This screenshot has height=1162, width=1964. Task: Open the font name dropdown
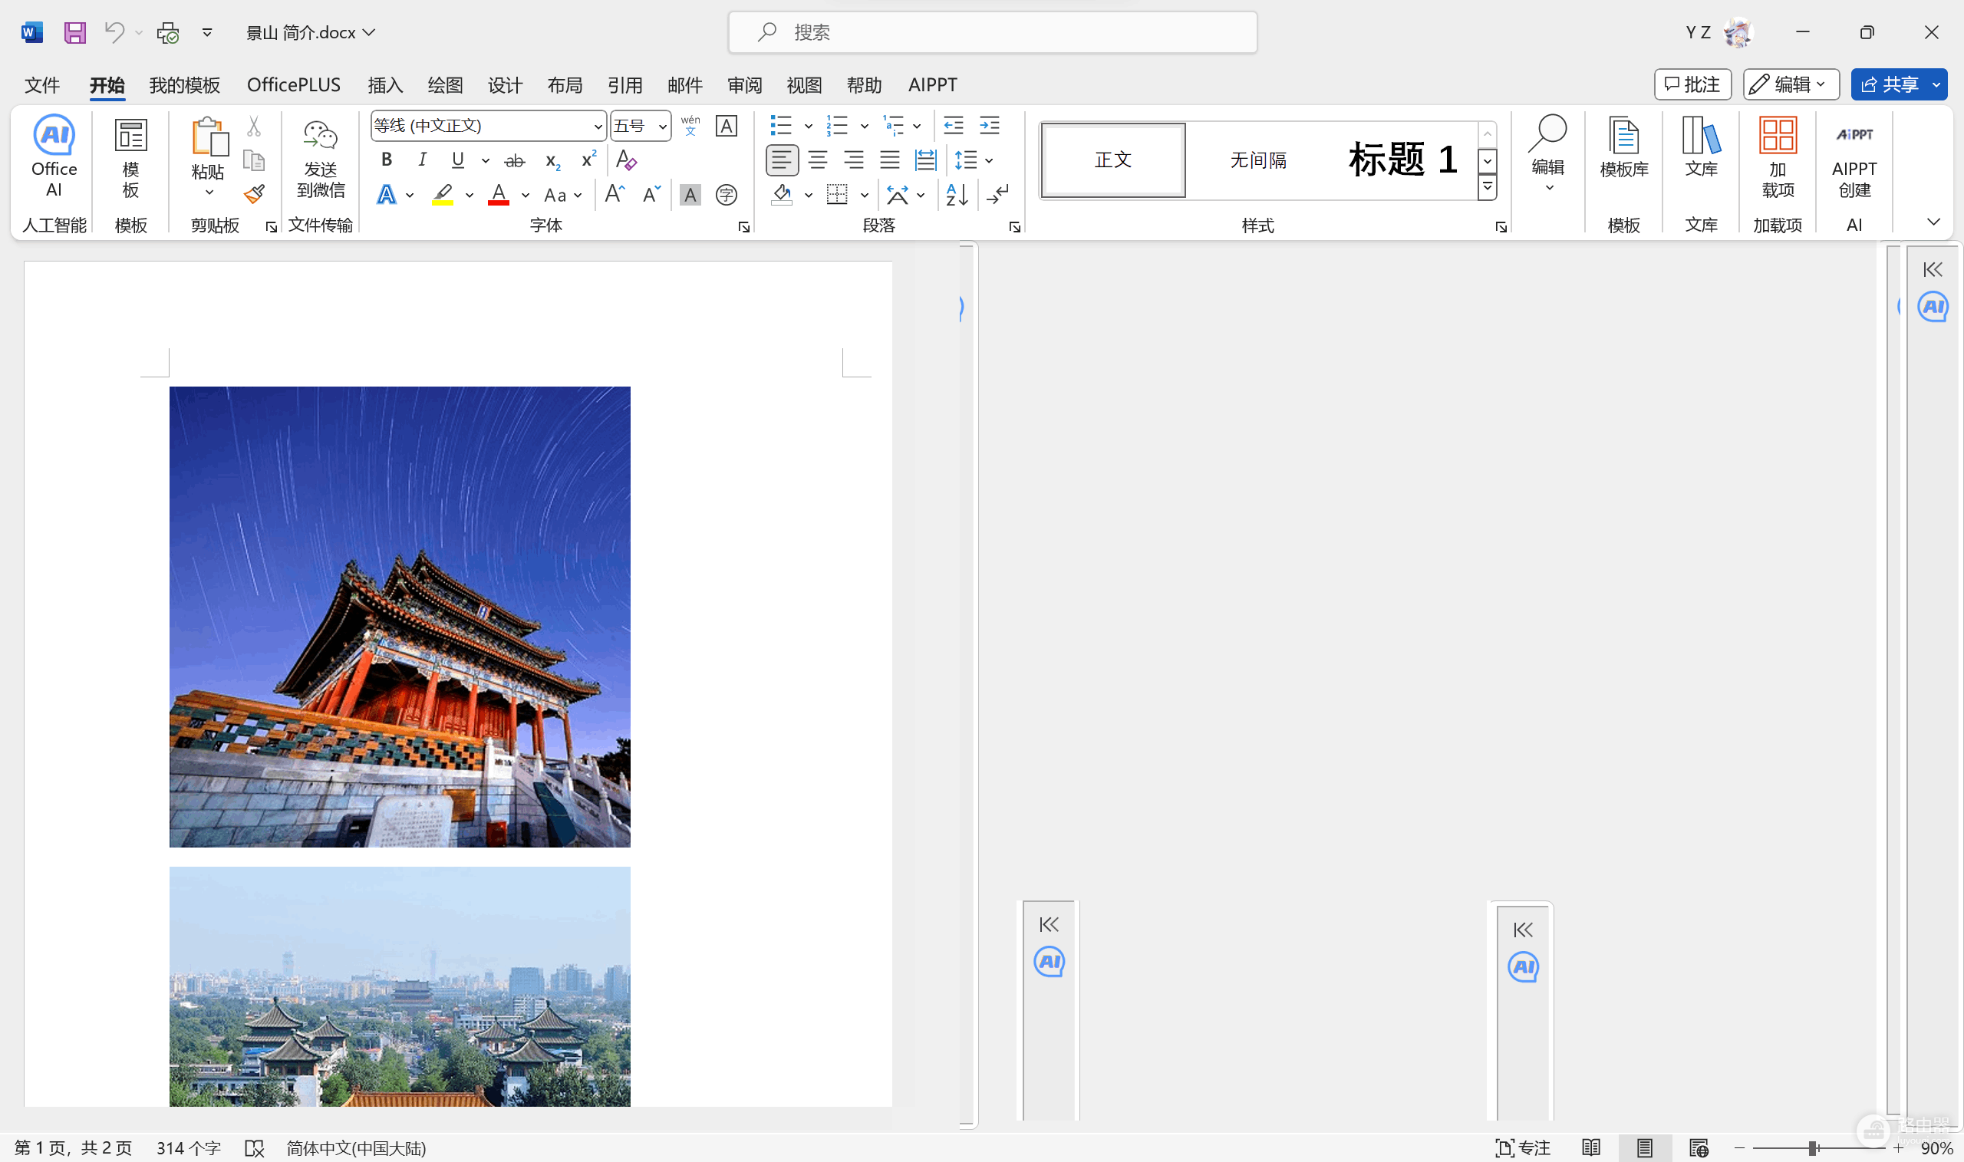(x=598, y=126)
